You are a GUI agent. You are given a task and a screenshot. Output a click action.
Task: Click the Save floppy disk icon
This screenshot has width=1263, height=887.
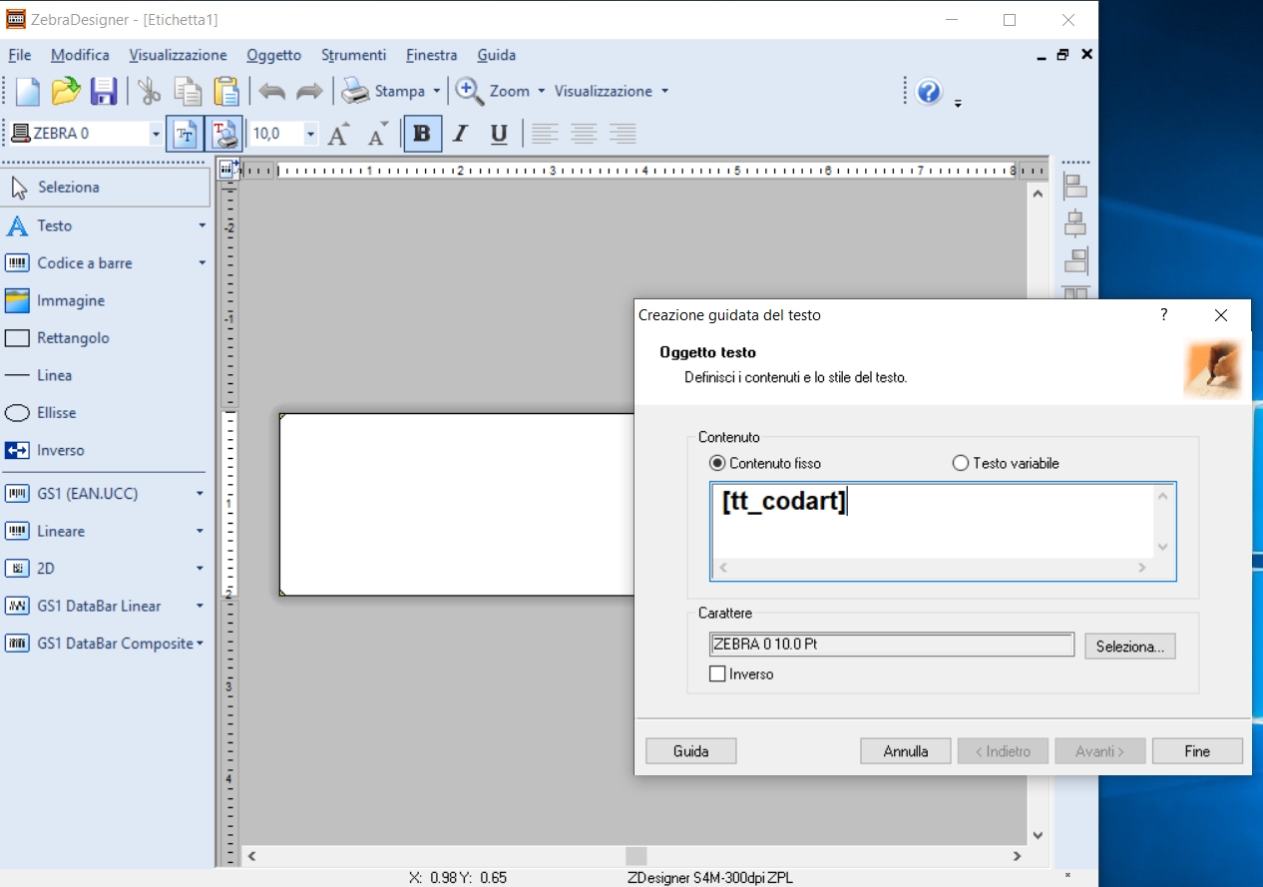pyautogui.click(x=104, y=92)
